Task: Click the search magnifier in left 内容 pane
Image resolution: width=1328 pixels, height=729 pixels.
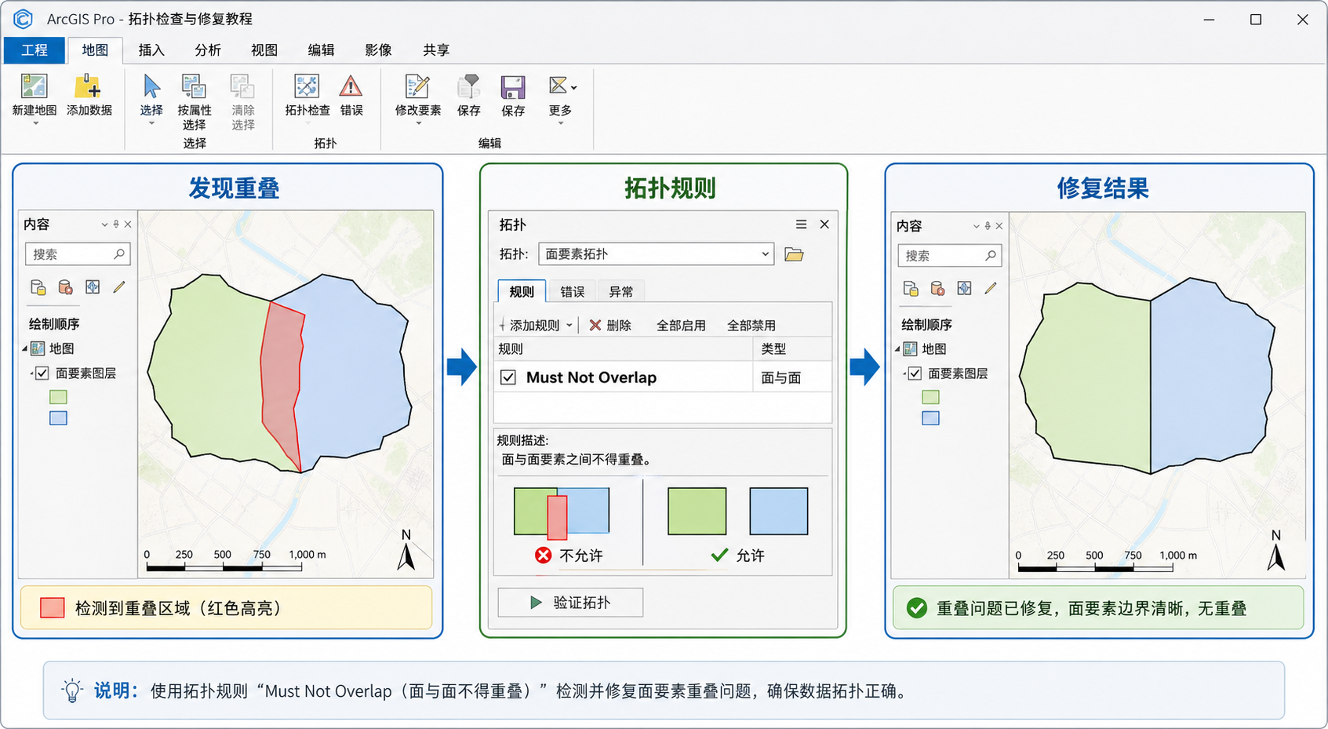Action: click(x=119, y=254)
